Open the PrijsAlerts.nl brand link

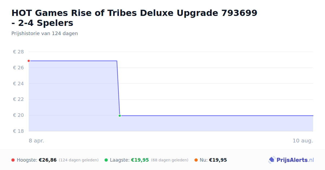[291, 160]
